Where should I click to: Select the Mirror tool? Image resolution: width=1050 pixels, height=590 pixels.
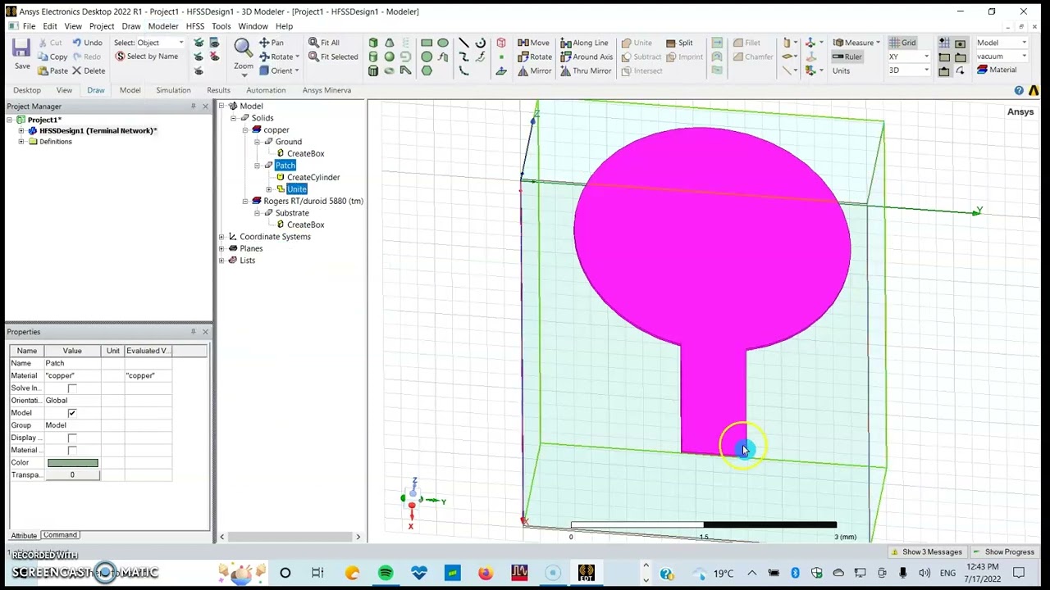pos(534,70)
